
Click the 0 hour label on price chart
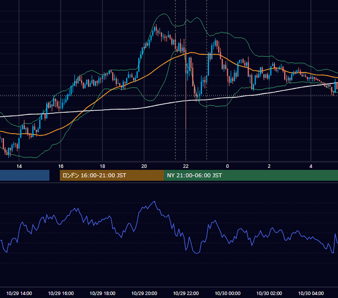click(x=228, y=166)
